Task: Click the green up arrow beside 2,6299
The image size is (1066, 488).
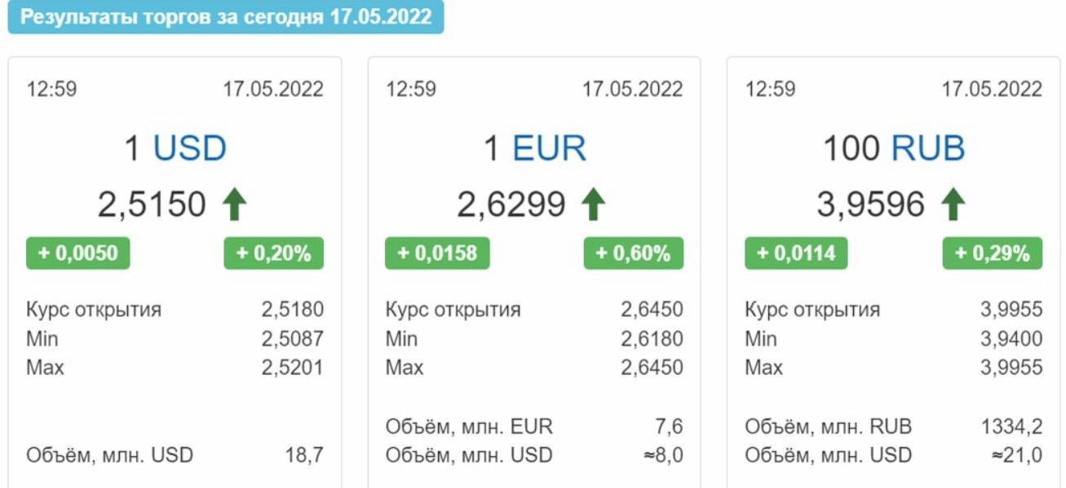Action: (594, 204)
